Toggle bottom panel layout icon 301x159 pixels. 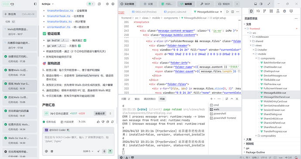[256, 4]
